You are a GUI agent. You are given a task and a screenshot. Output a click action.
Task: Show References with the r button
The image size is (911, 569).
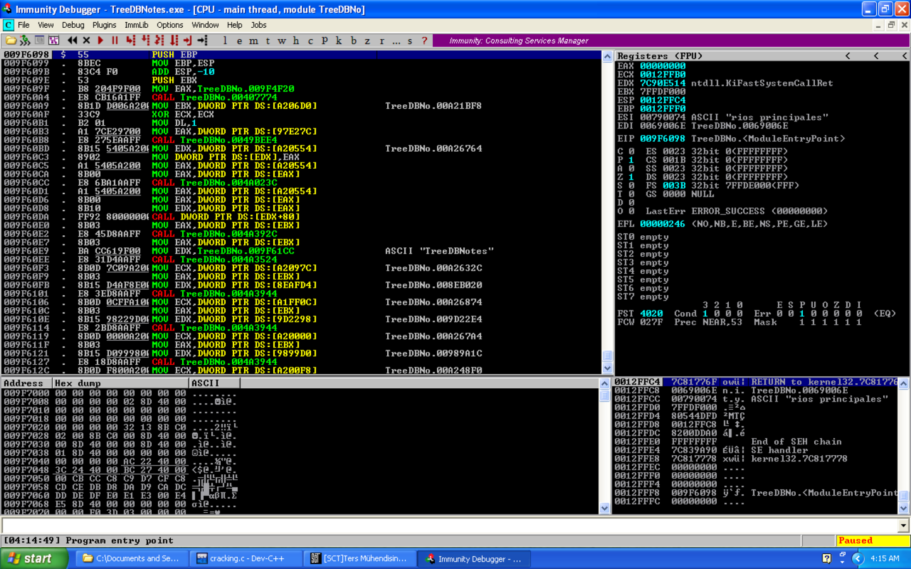tap(381, 40)
